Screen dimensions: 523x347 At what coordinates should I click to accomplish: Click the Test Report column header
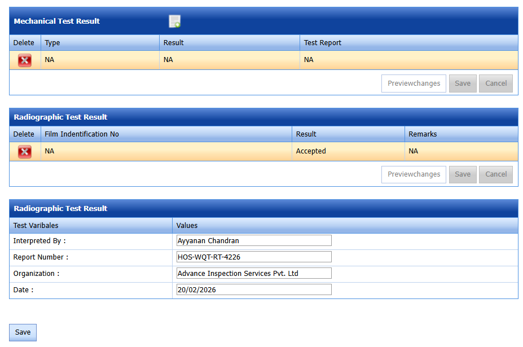[x=323, y=43]
